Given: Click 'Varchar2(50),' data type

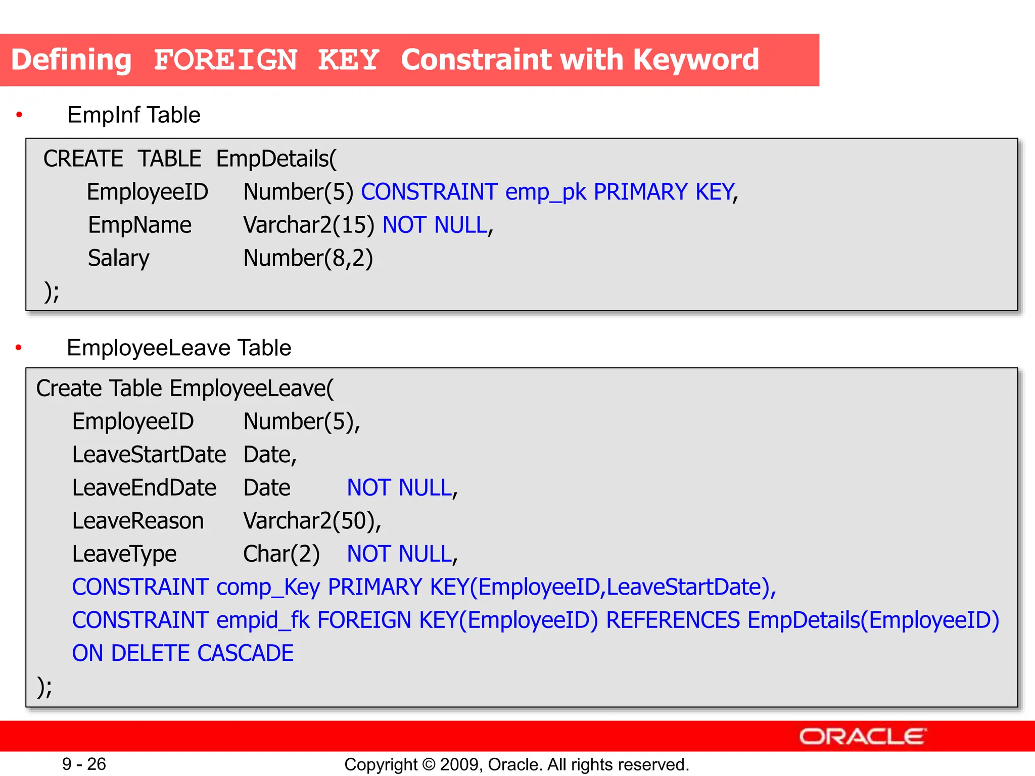Looking at the screenshot, I should [312, 521].
